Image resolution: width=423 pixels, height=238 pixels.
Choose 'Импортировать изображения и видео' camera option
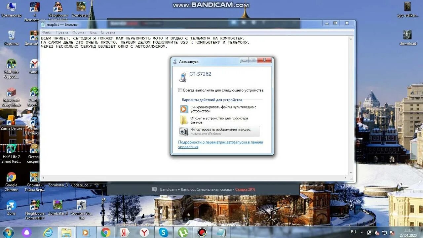click(219, 131)
